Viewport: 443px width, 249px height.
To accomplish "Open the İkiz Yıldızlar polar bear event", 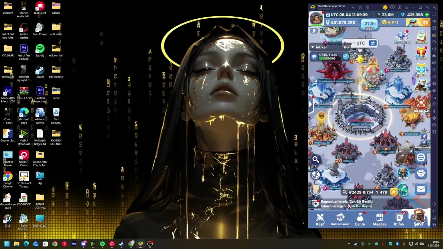I will pyautogui.click(x=403, y=37).
